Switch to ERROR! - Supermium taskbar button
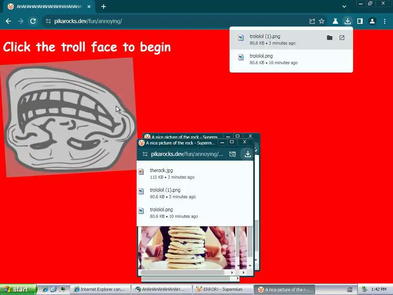 [223, 290]
